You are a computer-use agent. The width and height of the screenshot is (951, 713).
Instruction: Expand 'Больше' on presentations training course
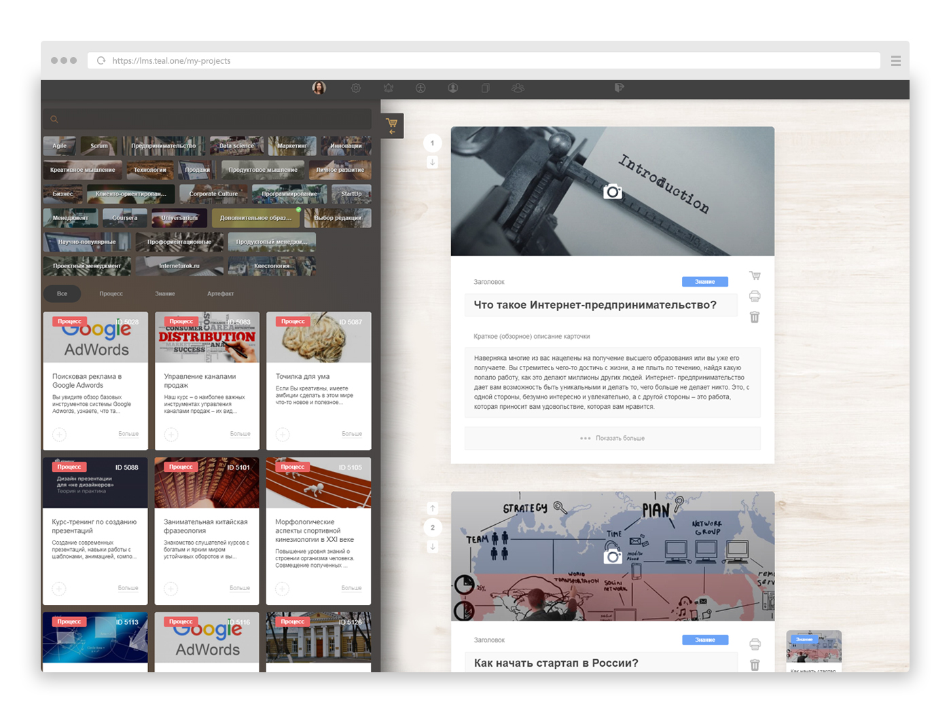[128, 588]
